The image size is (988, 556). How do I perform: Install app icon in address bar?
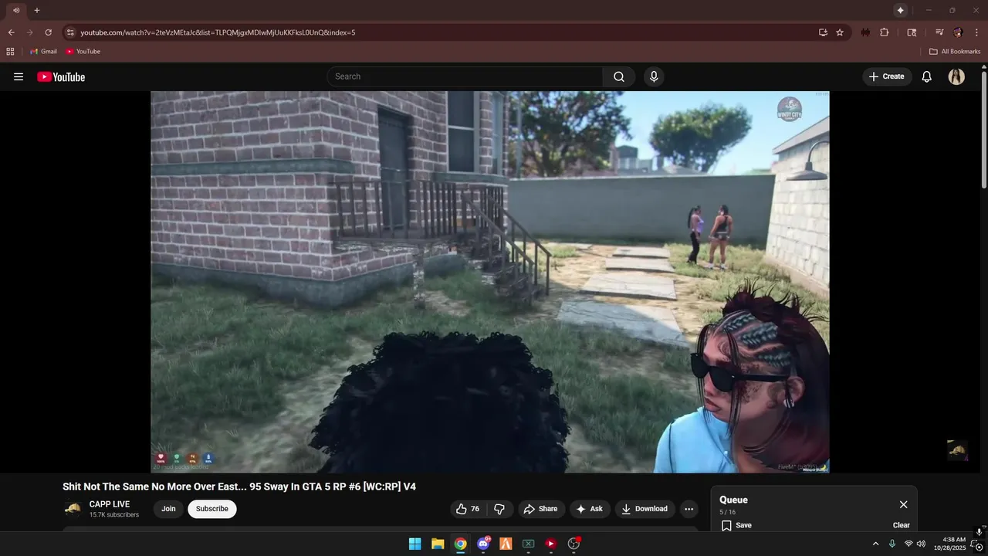tap(823, 32)
